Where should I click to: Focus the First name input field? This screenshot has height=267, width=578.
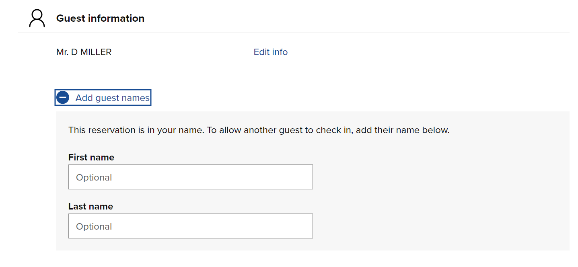click(x=190, y=177)
